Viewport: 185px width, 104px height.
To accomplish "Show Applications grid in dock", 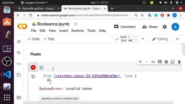I will [7, 97].
